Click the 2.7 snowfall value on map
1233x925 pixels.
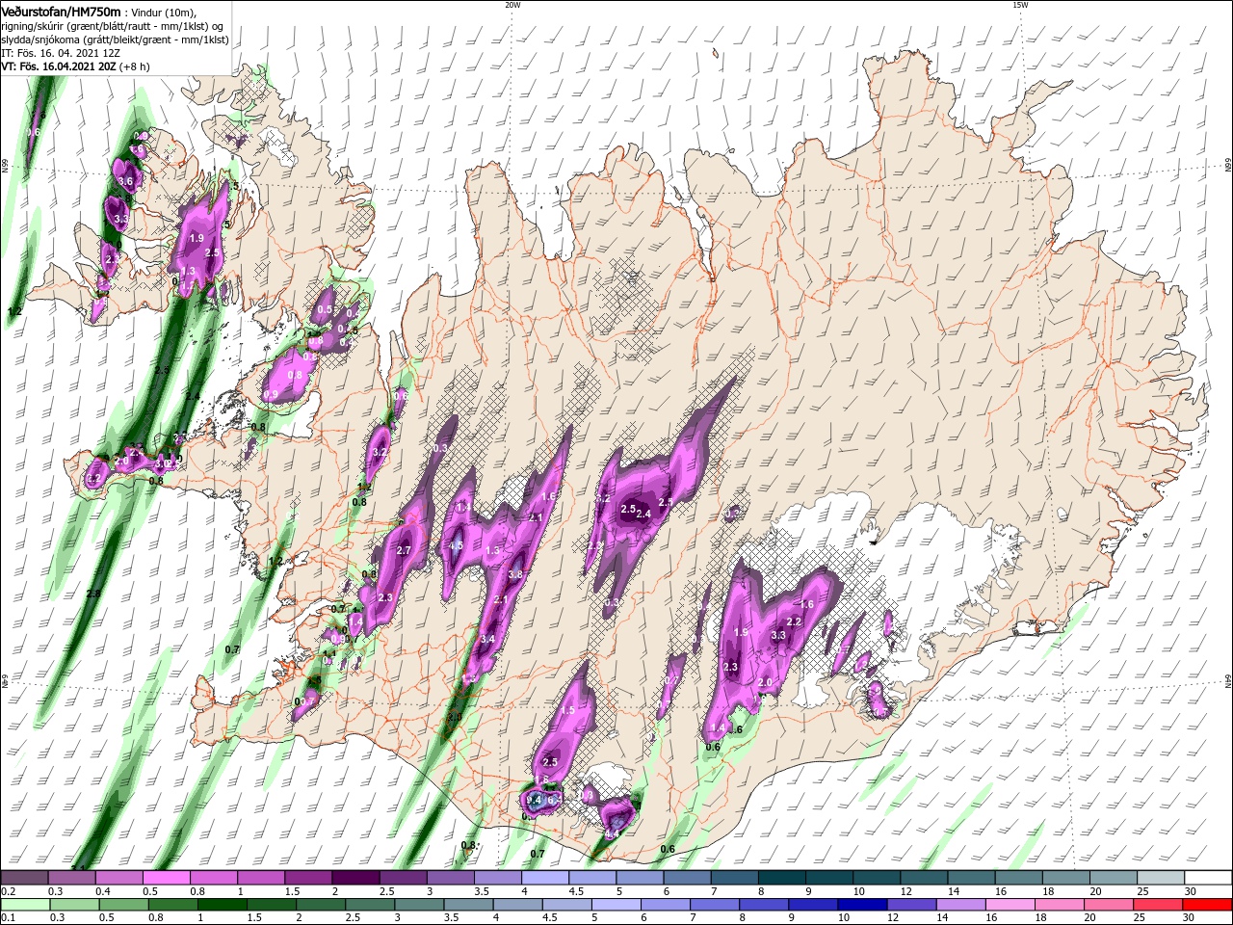[x=404, y=550]
